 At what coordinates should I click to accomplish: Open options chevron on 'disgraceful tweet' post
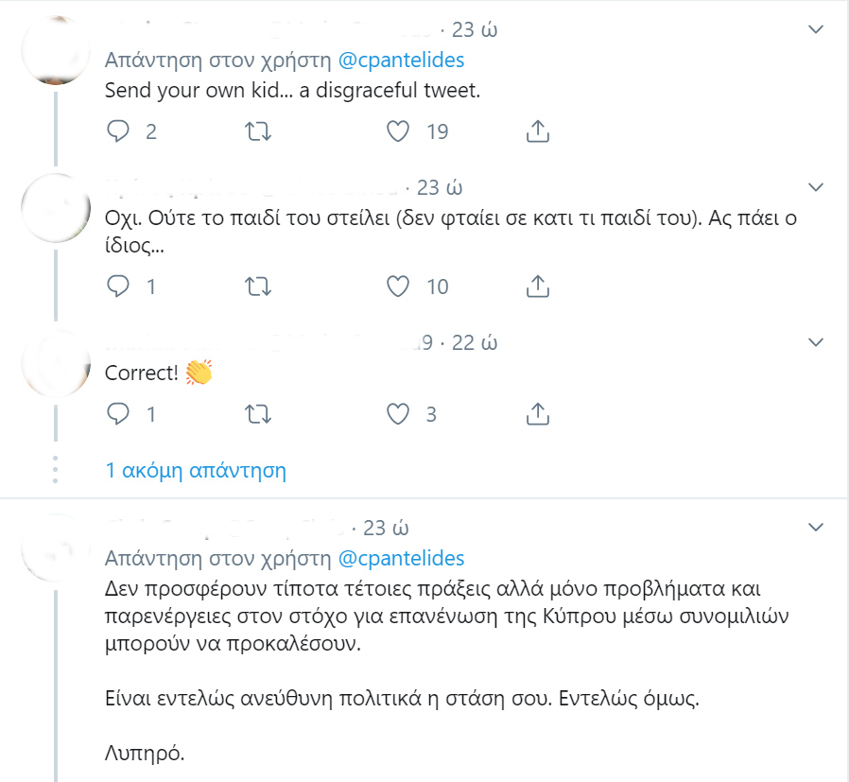(815, 29)
